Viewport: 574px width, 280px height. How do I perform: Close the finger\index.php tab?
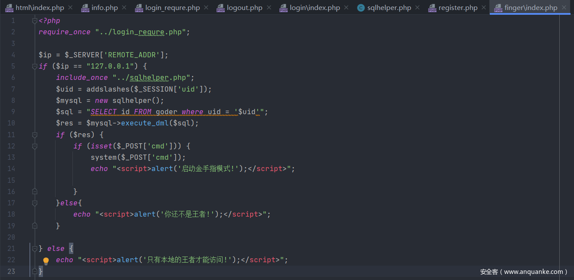pyautogui.click(x=564, y=8)
